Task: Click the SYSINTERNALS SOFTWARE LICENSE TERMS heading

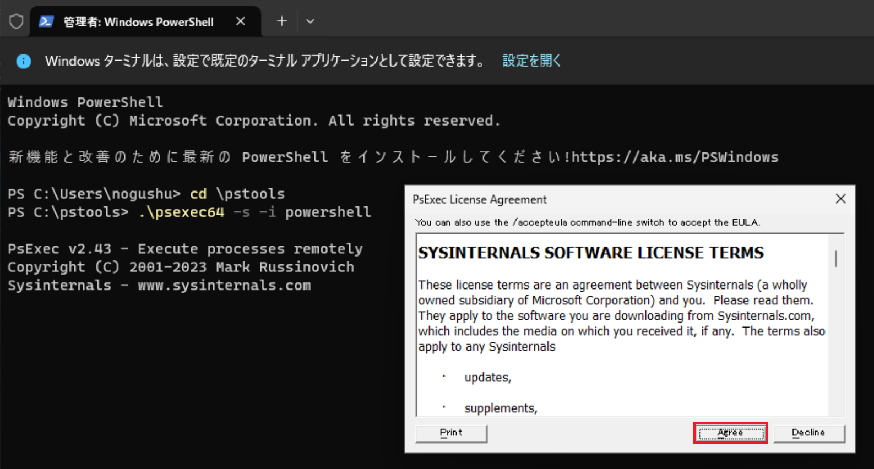Action: (591, 253)
